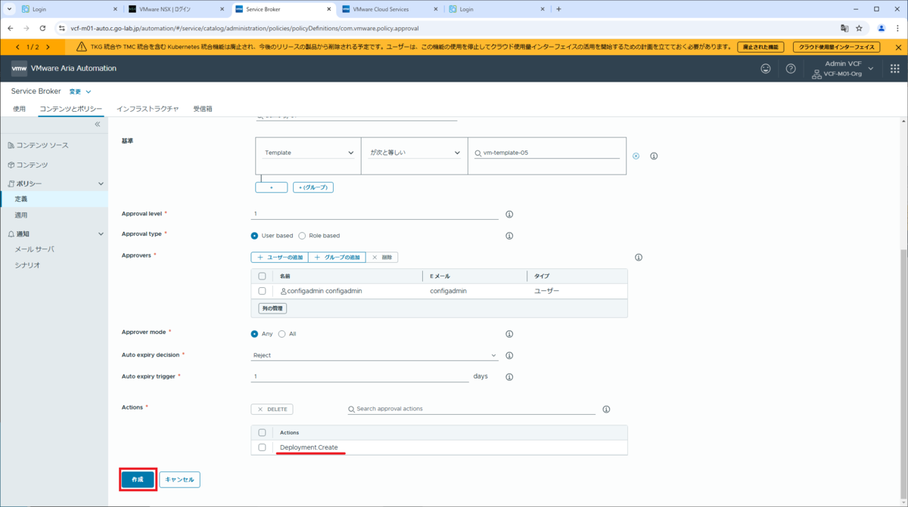Click the DELETE actions button

(272, 410)
